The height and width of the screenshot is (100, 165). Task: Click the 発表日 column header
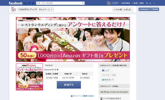(x=85, y=74)
